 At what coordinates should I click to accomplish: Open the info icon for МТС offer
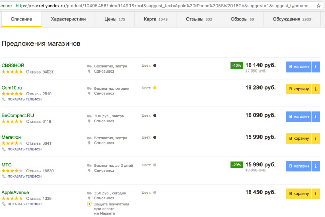pyautogui.click(x=316, y=166)
